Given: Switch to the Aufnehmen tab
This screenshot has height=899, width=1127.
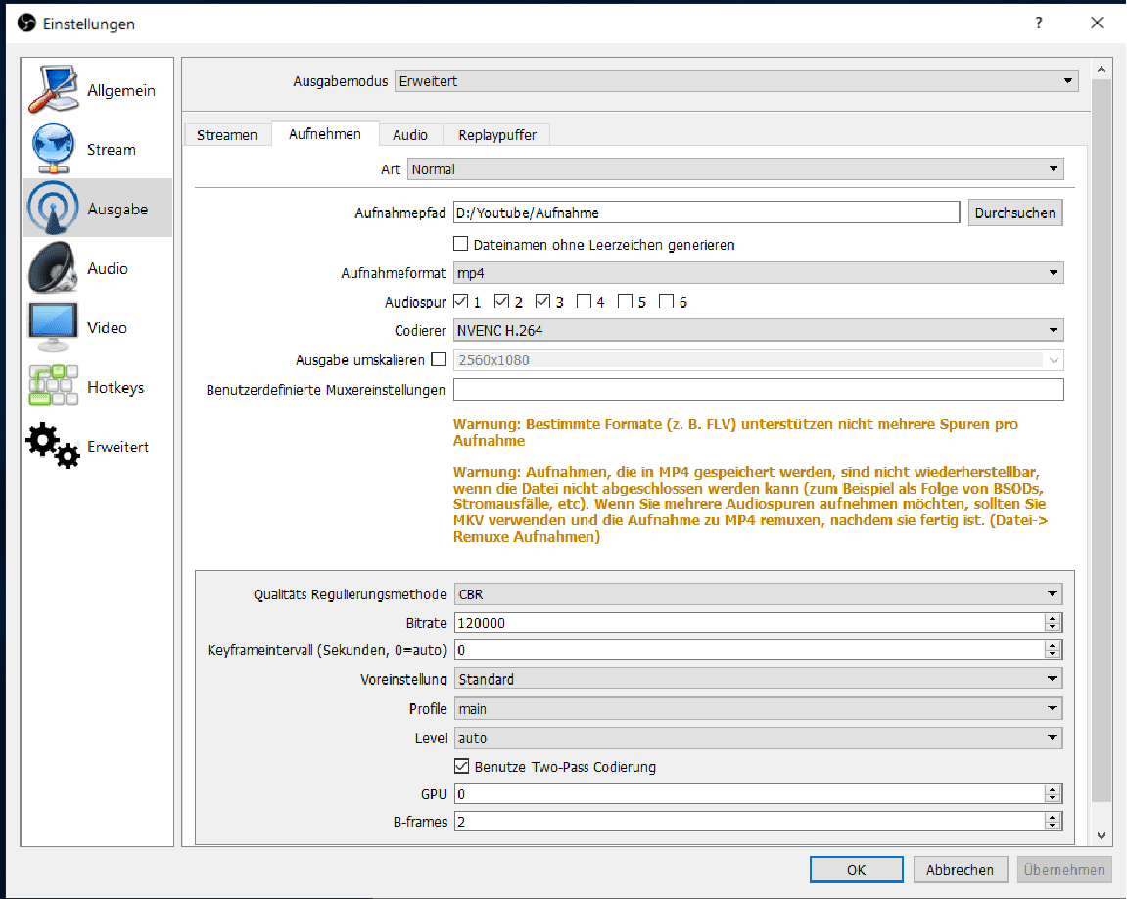Looking at the screenshot, I should click(x=325, y=133).
